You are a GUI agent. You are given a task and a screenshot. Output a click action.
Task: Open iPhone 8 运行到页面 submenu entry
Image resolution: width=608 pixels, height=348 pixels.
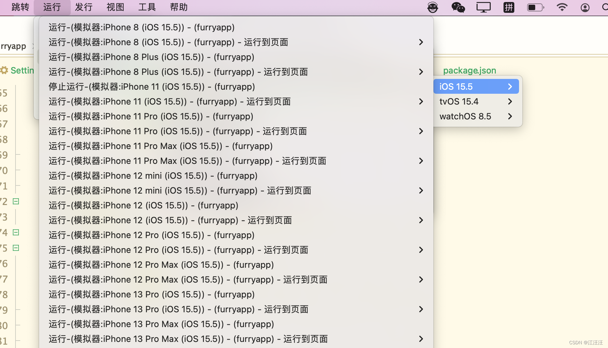tap(236, 42)
